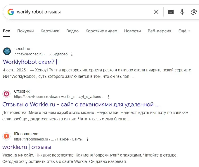Viewport: 199px width, 167px height.
Task: Click the Отзовик site favicon
Action: (x=6, y=94)
